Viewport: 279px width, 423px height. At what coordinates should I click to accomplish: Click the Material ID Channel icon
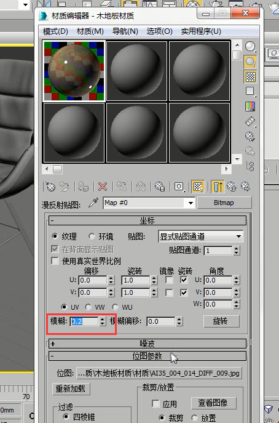pos(179,187)
